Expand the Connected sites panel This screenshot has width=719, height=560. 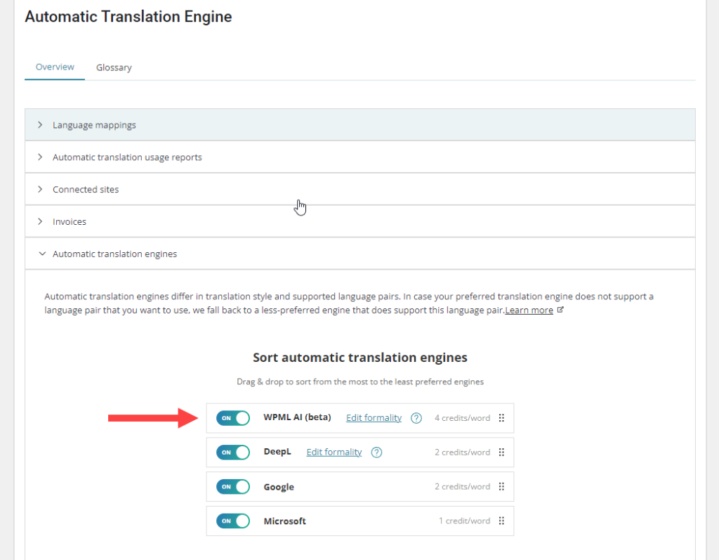click(86, 189)
